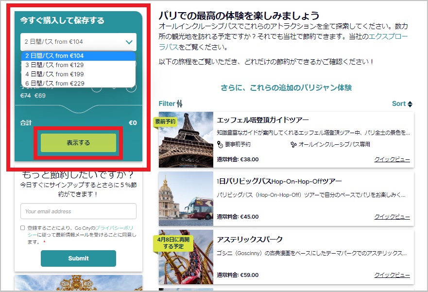Select 3日間パス from €129 option
Viewport: 428px width, 292px height.
(x=54, y=65)
